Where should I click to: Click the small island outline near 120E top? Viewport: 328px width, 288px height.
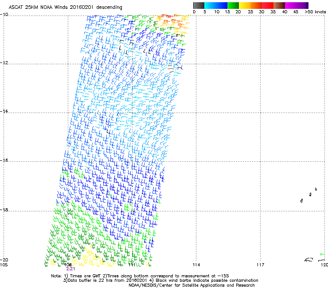(x=316, y=189)
